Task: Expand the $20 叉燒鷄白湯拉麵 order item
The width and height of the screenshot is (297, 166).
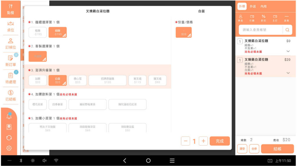Action: coord(288,73)
